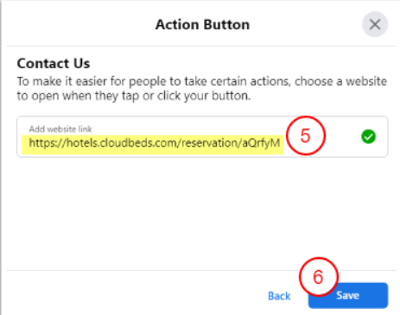The height and width of the screenshot is (315, 400).
Task: Click the Action Button dialog title
Action: (x=202, y=24)
